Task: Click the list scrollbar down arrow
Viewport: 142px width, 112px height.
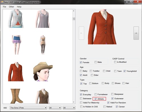Action: [74, 102]
